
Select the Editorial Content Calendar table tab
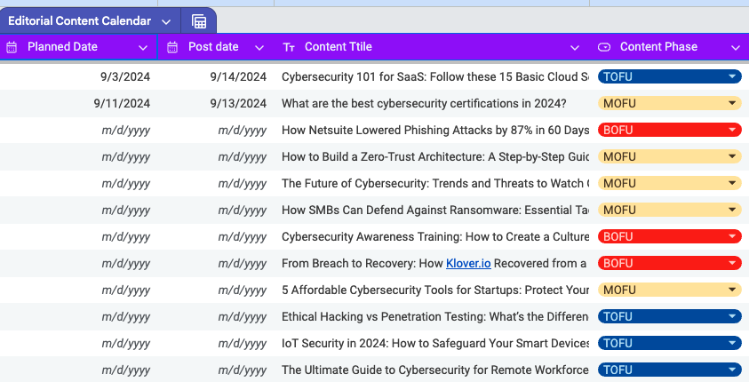pyautogui.click(x=78, y=21)
